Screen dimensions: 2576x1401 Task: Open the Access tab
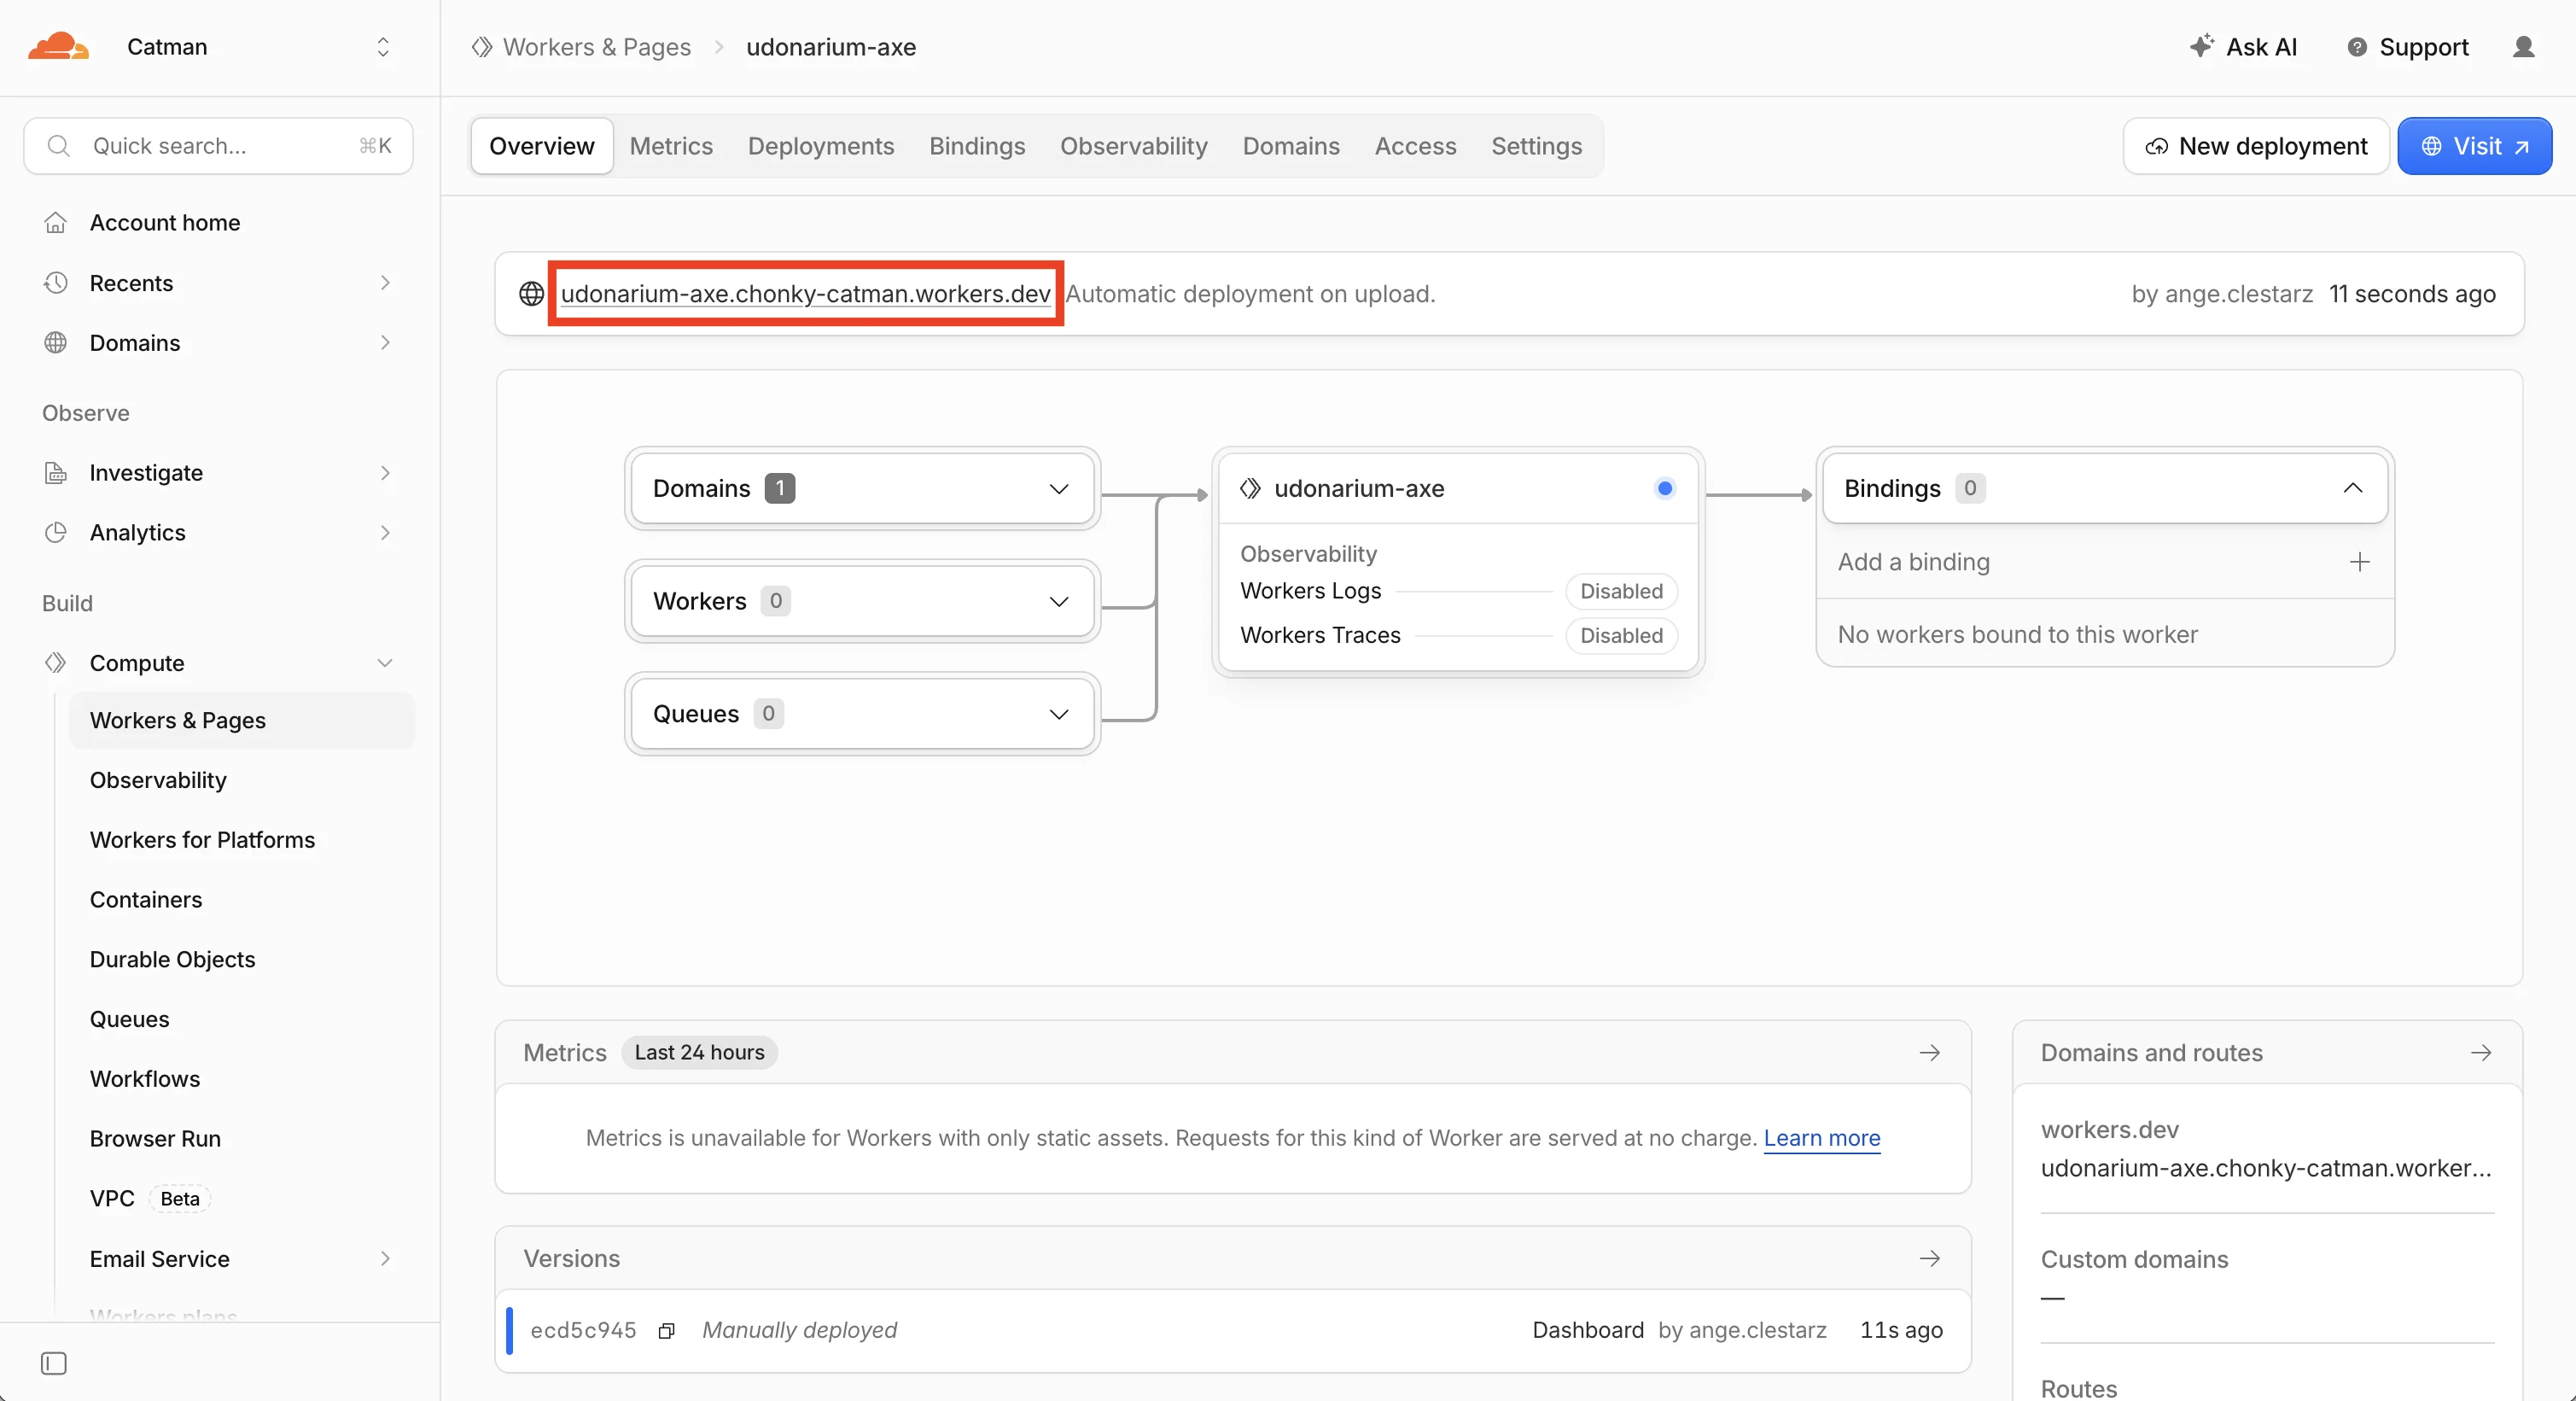[1415, 146]
